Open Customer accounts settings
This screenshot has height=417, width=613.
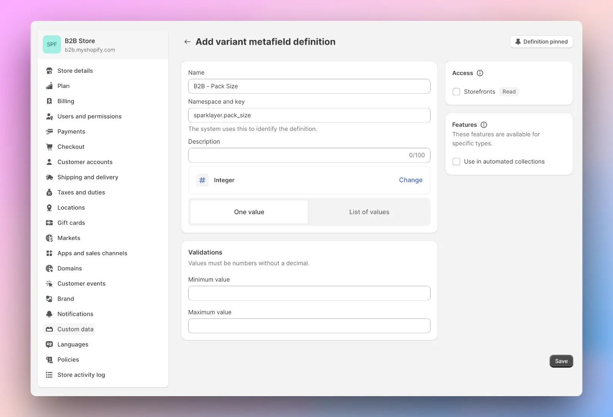click(85, 162)
